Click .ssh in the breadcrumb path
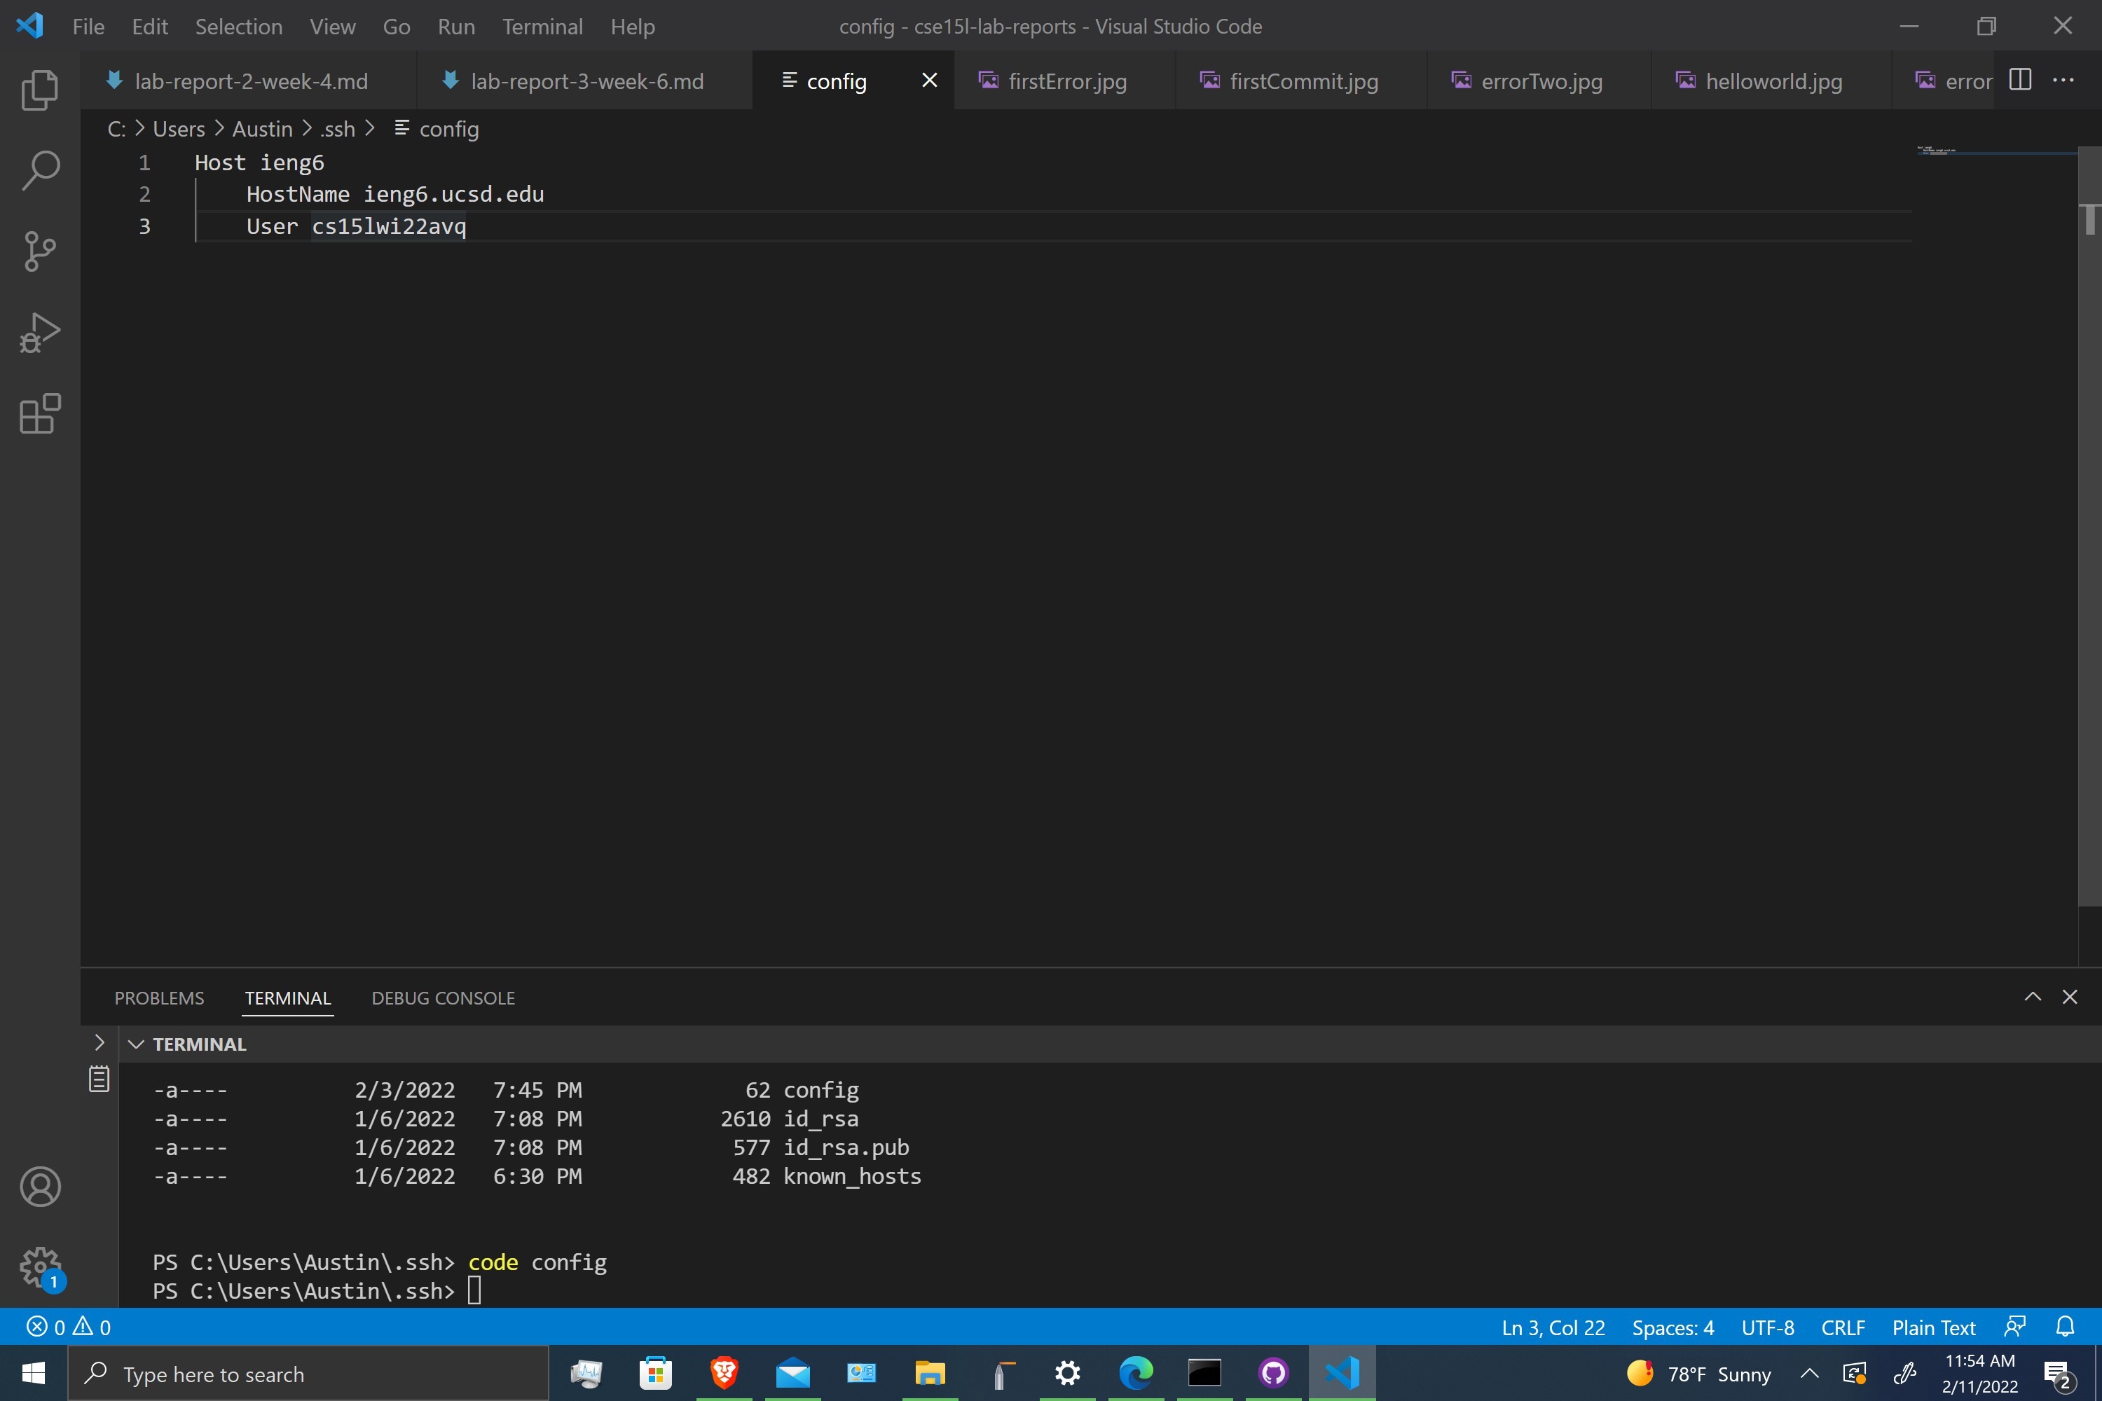 point(337,129)
